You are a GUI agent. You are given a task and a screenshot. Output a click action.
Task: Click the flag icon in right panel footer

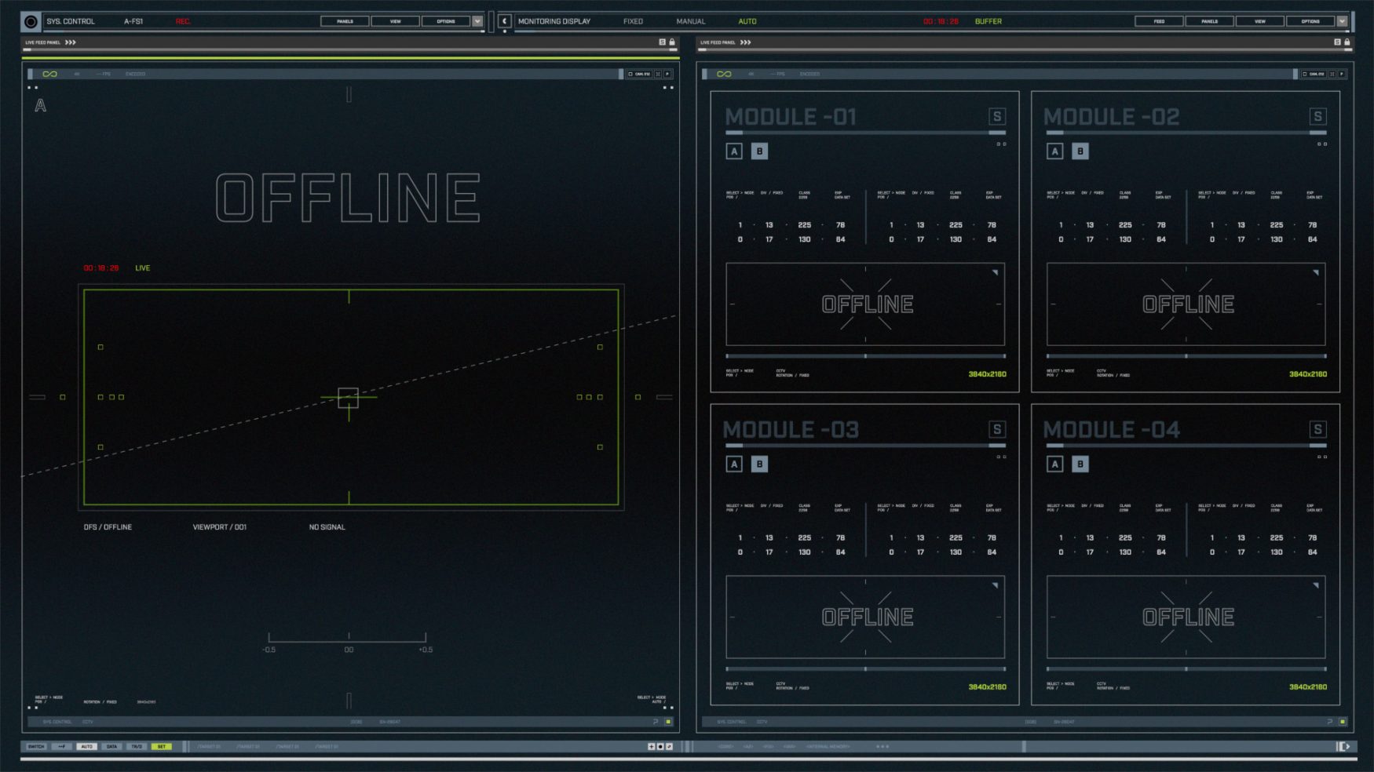coord(1330,722)
